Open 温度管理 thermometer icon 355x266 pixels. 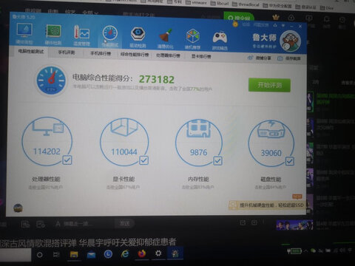coord(82,35)
